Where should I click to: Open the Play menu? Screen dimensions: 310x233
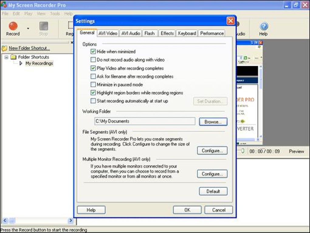pyautogui.click(x=28, y=14)
